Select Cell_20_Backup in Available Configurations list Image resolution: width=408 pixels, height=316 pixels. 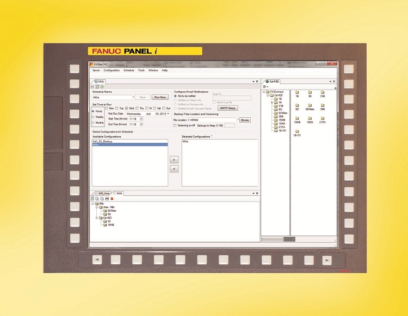pyautogui.click(x=130, y=141)
